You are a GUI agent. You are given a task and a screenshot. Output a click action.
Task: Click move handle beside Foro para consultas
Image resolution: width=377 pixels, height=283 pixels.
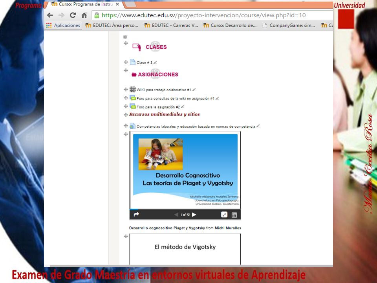126,98
